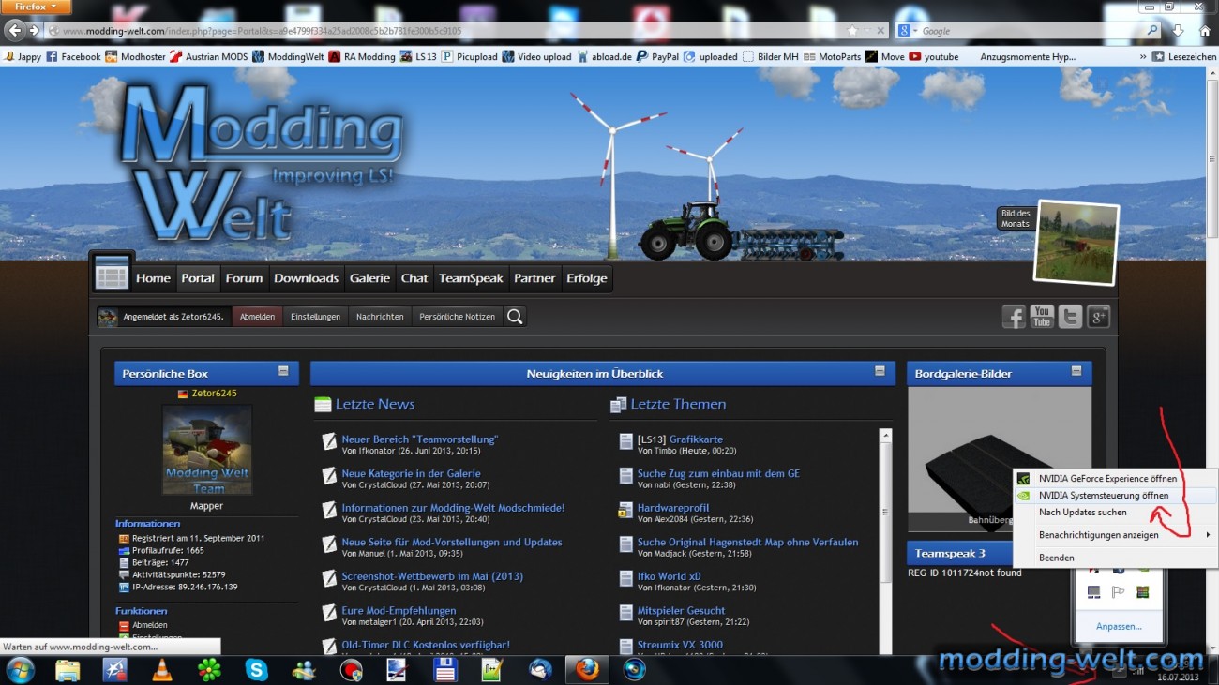The image size is (1219, 685).
Task: Open the Firefox downloads arrow icon
Action: click(x=1179, y=31)
